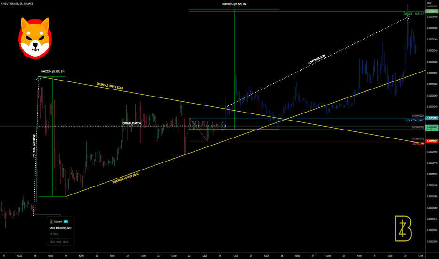Click the (0.00001179) level label
The image size is (439, 259).
pyautogui.click(x=417, y=139)
